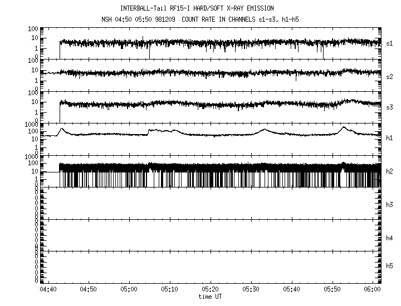The image size is (401, 306).
Task: Click the 05:20 time axis label
Action: tap(211, 290)
